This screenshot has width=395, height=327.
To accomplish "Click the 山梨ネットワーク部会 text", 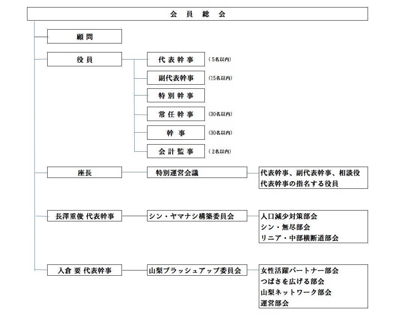I will click(296, 292).
